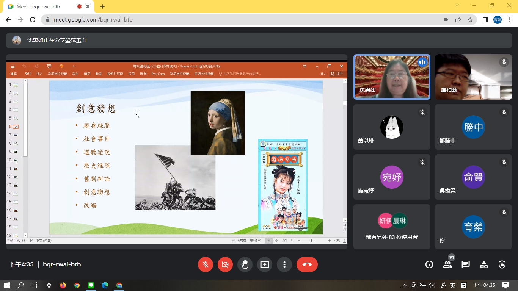
Task: Start Slide Show from status bar icon
Action: (292, 241)
